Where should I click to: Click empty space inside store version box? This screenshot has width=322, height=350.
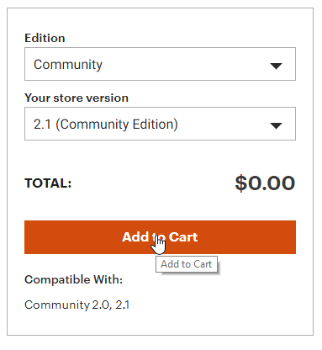pos(224,124)
